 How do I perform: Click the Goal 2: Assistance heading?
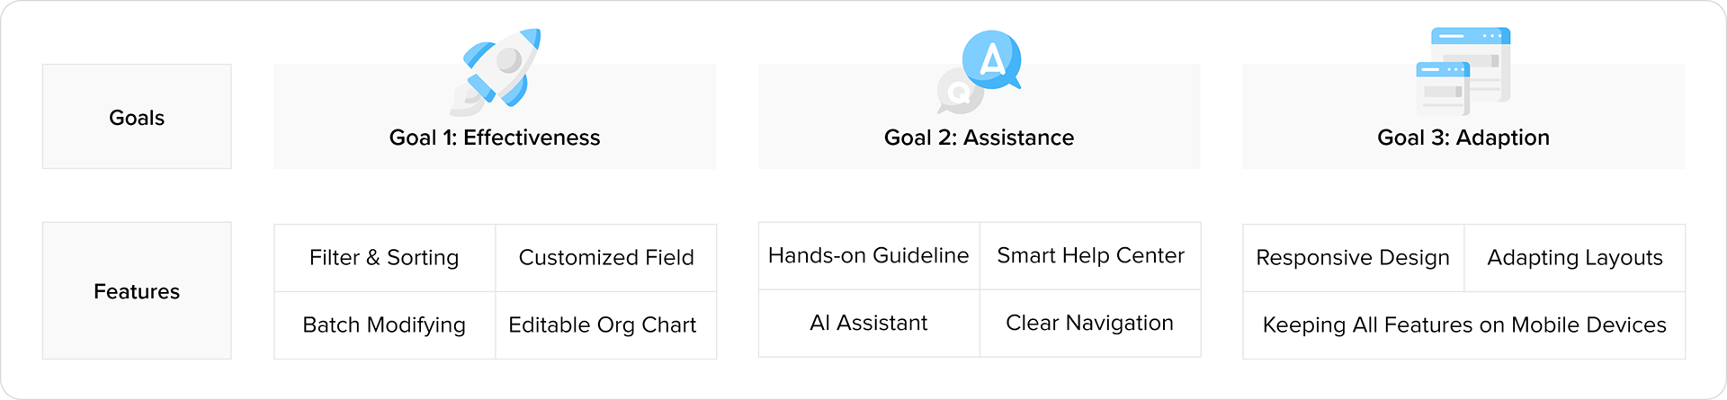(979, 138)
